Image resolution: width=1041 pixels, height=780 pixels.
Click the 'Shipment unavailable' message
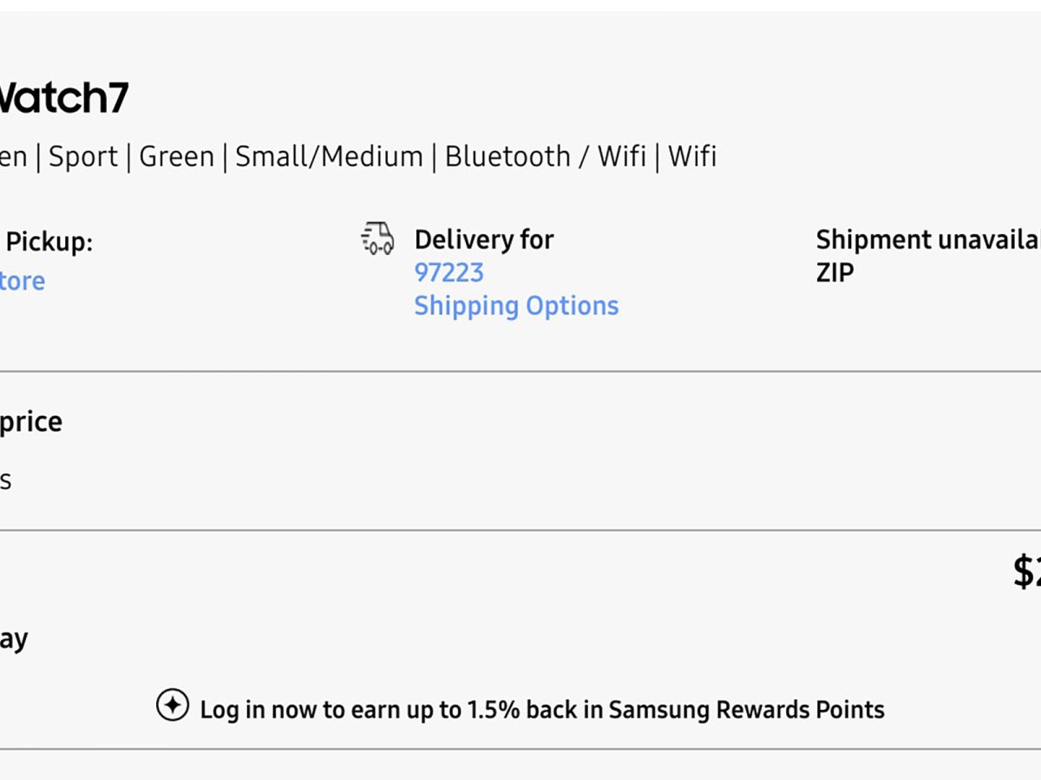tap(927, 240)
